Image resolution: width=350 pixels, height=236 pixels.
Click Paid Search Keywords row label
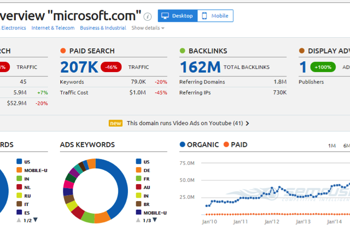[x=72, y=82]
